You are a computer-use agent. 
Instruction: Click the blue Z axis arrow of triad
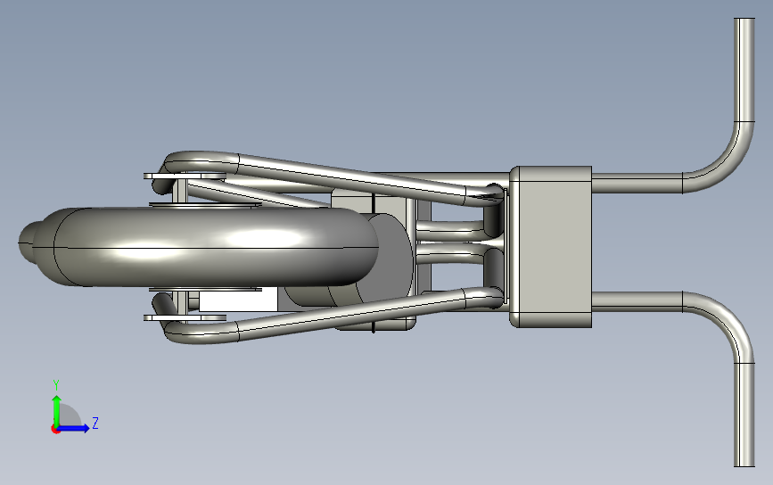74,428
